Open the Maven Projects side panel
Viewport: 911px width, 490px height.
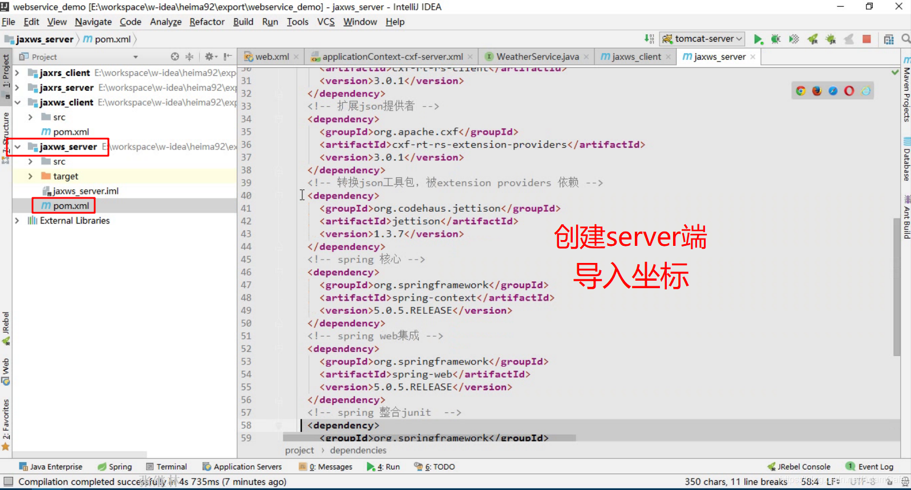coord(906,89)
